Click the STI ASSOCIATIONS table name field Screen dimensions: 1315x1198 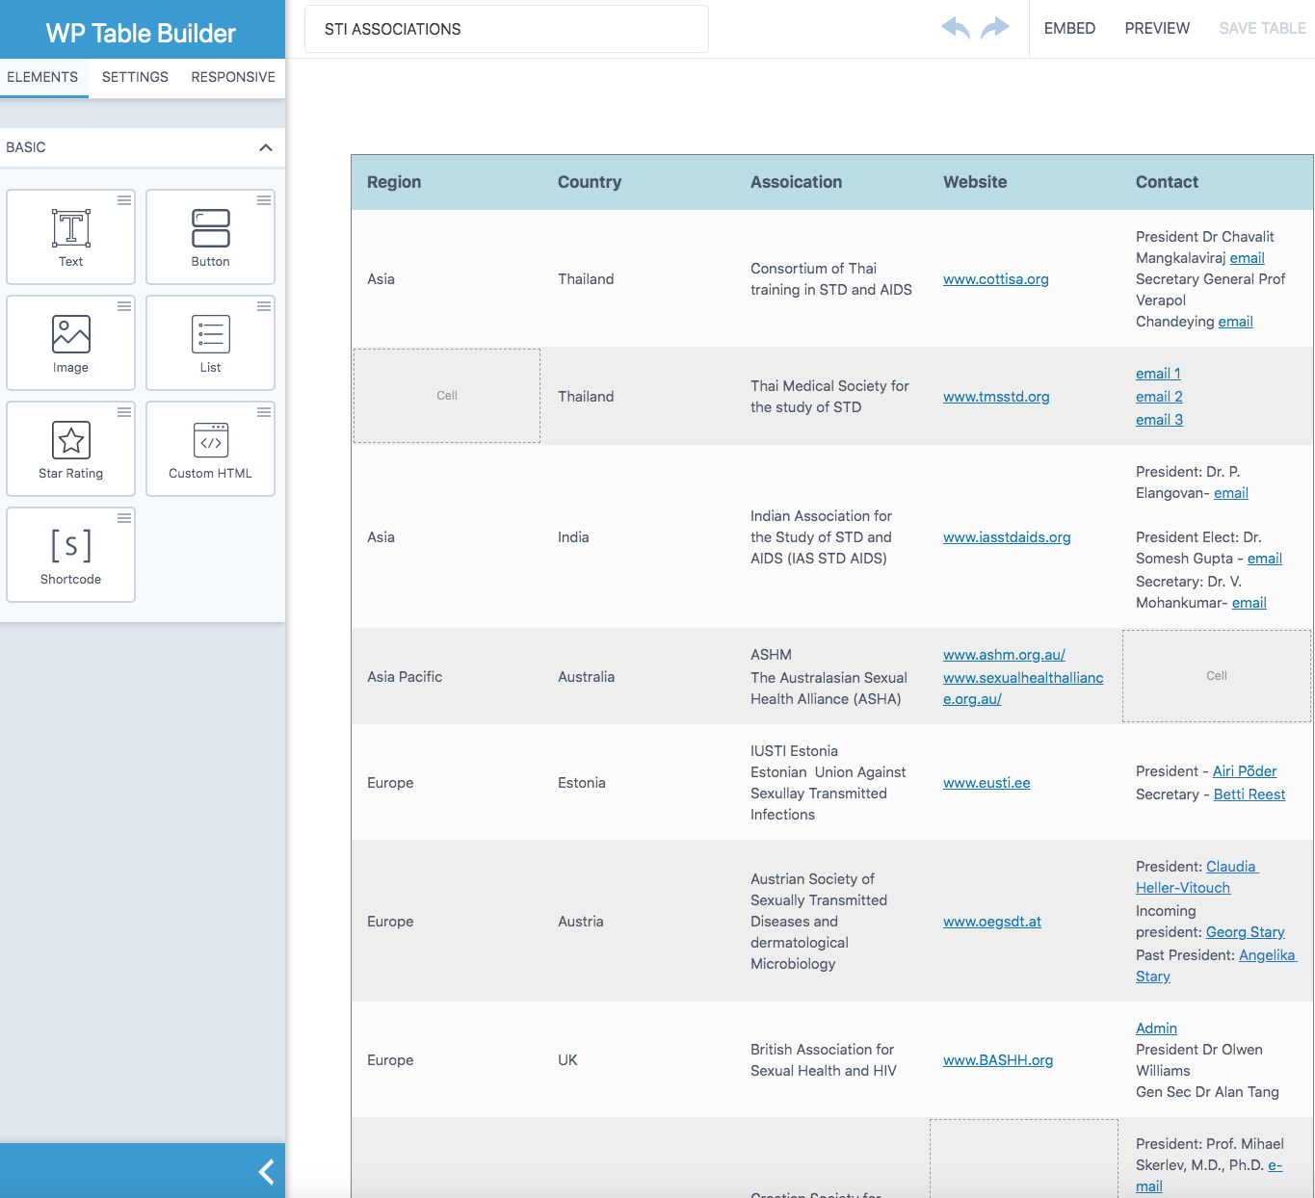505,29
